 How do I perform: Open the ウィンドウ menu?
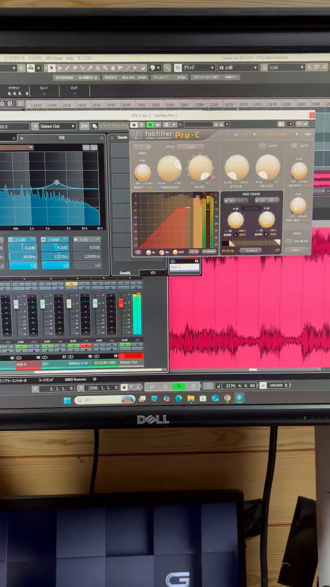[x=34, y=58]
